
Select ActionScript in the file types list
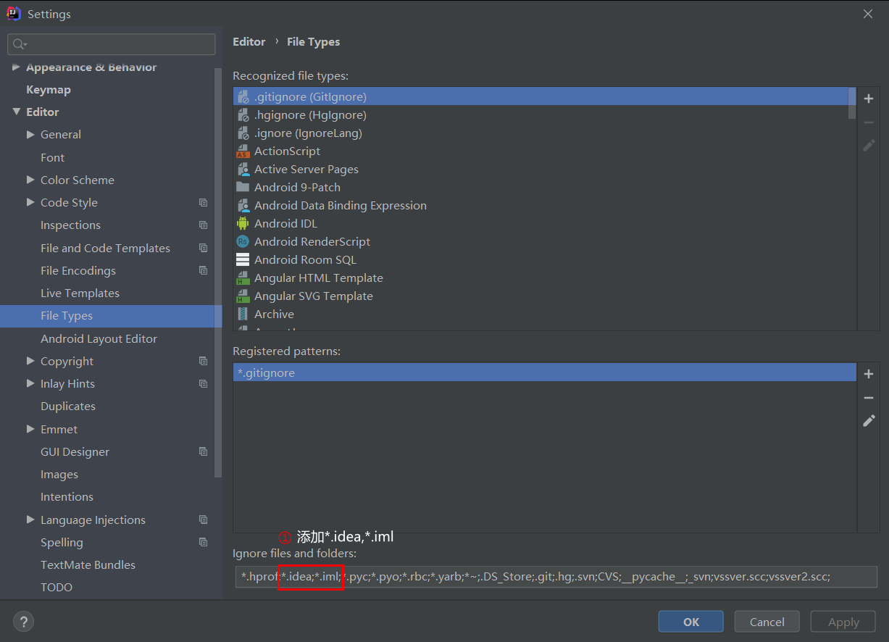287,151
